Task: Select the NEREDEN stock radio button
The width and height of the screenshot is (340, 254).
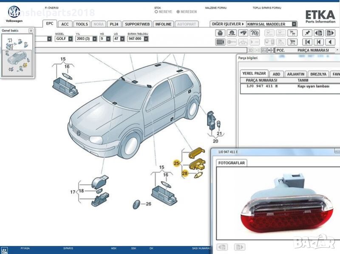Action: click(x=178, y=12)
